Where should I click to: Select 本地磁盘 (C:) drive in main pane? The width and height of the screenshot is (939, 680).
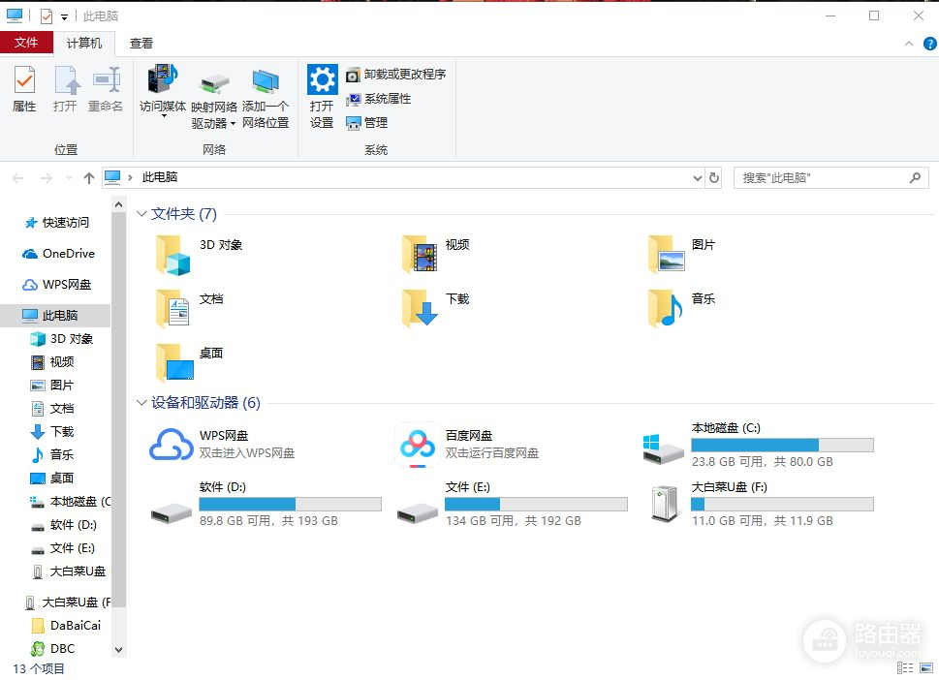758,445
